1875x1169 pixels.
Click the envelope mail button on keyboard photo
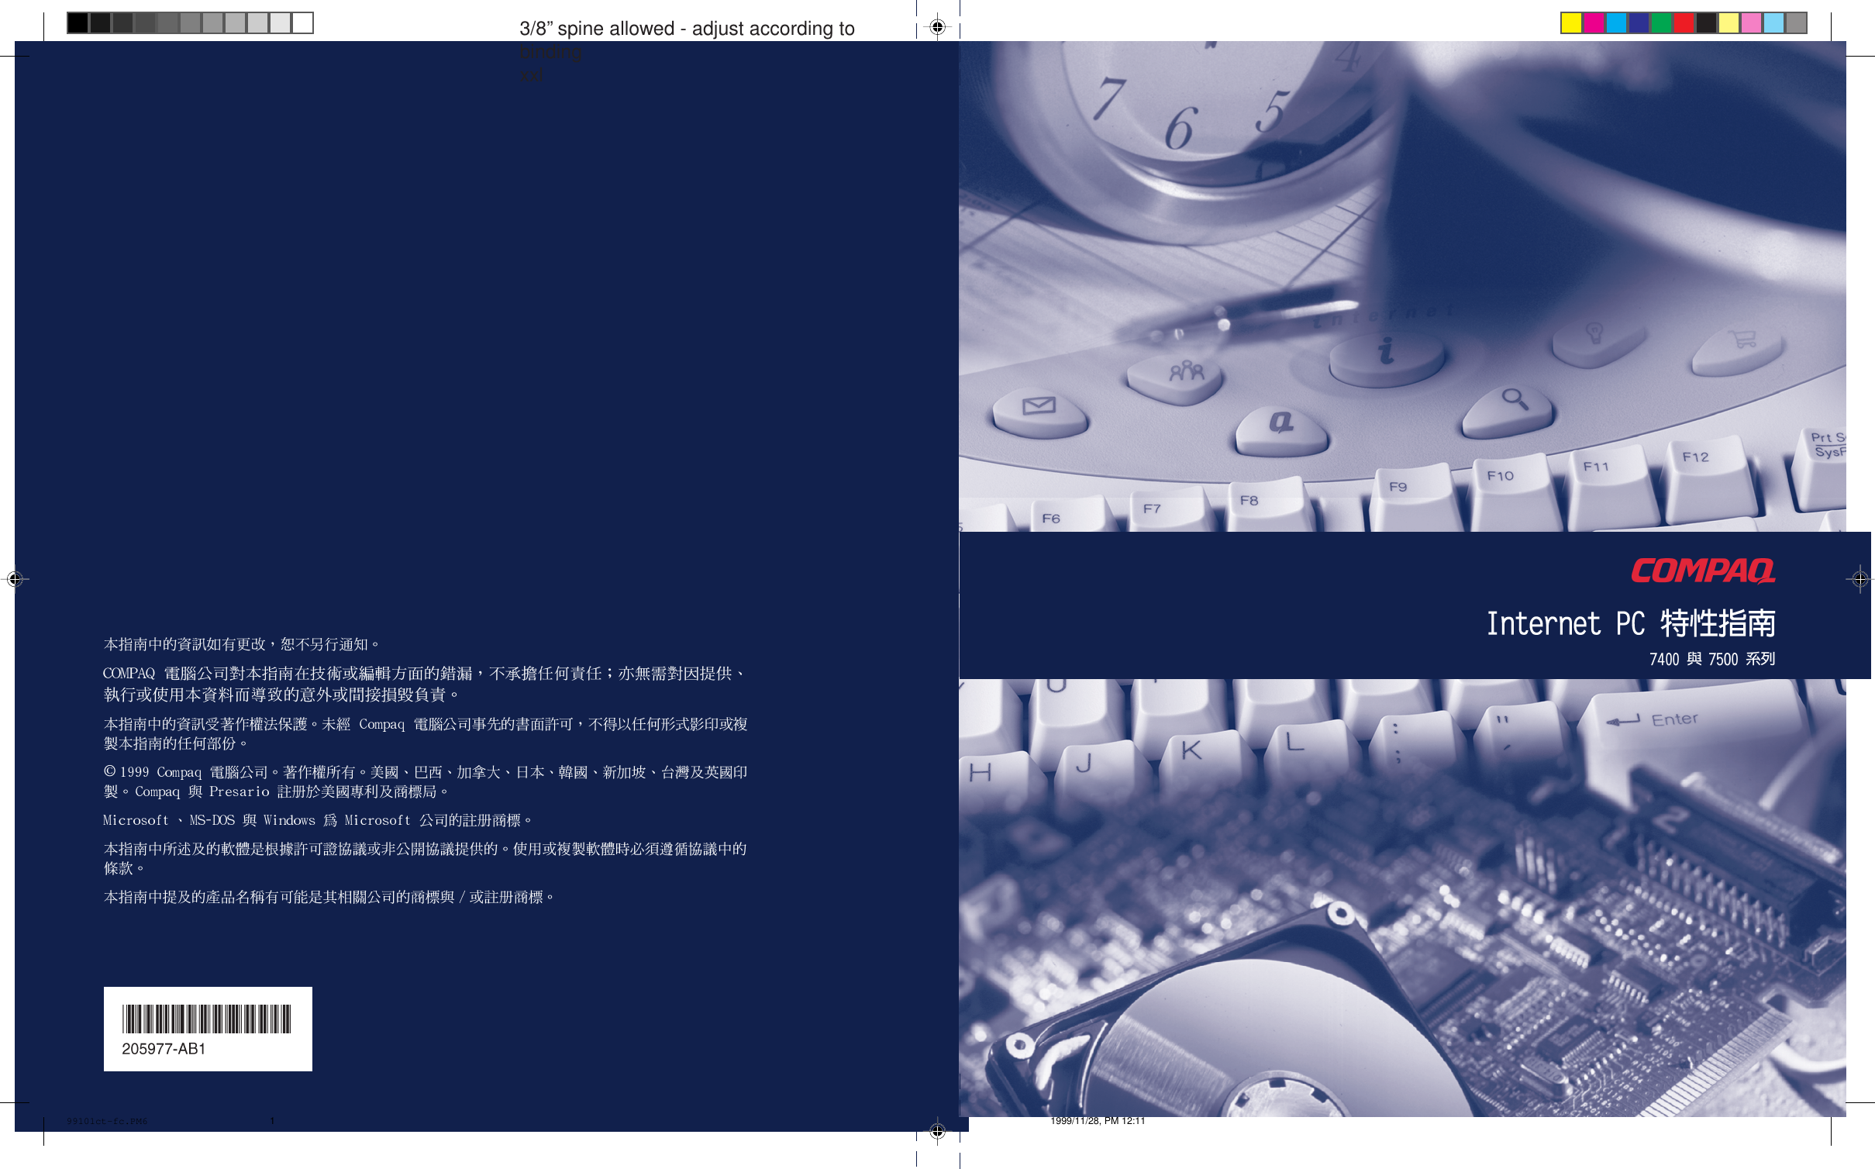pos(1040,412)
